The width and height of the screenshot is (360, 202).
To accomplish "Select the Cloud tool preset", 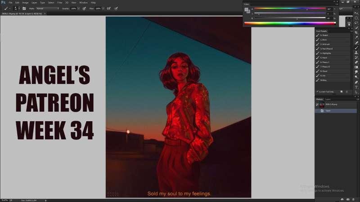I will (333, 71).
